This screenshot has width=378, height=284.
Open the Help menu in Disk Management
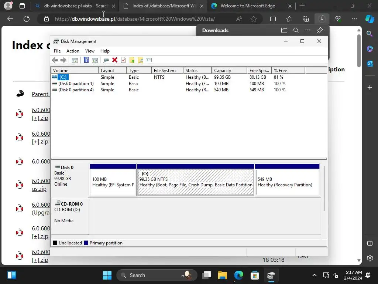[x=105, y=51]
